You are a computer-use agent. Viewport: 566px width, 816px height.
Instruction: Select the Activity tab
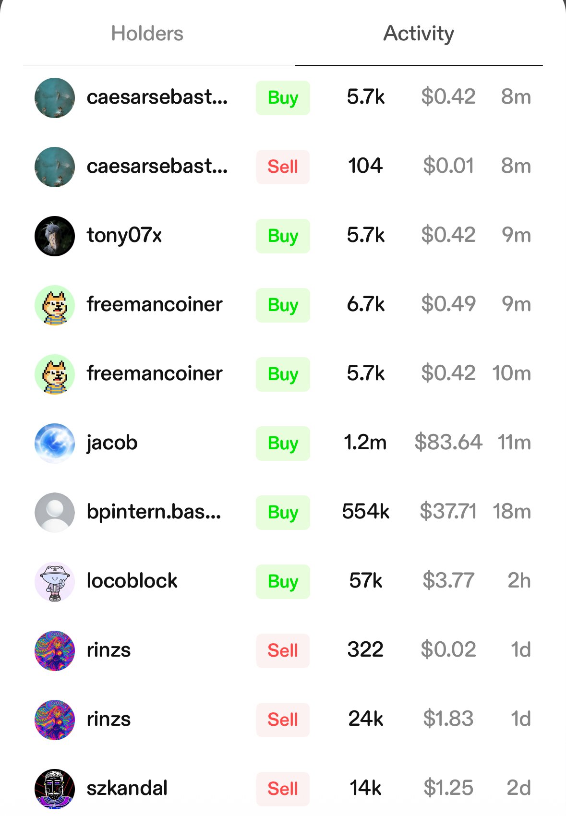[x=418, y=34]
